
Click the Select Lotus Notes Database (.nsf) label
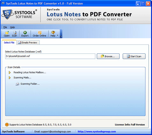(23, 52)
